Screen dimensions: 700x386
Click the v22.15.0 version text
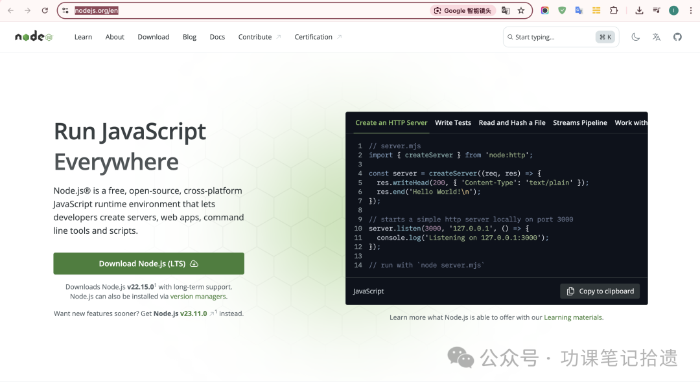click(141, 287)
